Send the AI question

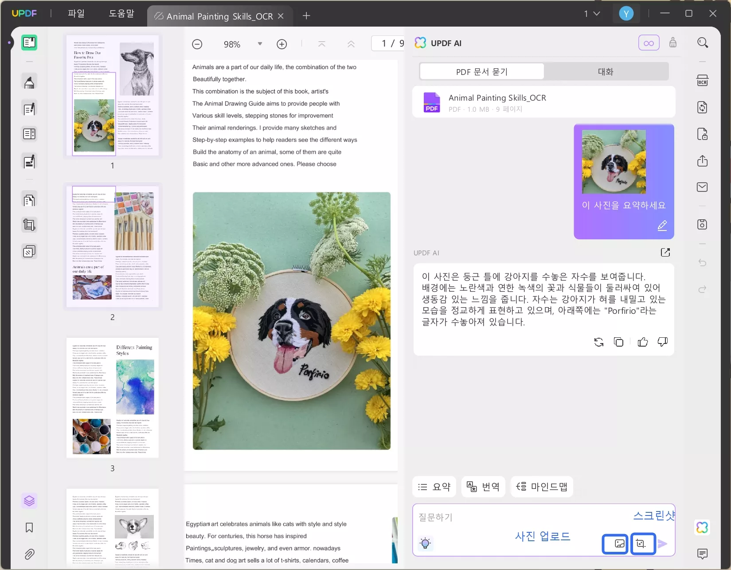point(663,544)
